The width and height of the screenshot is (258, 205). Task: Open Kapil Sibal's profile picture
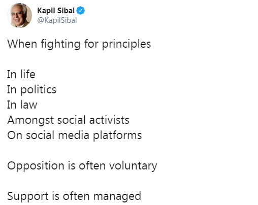[19, 15]
